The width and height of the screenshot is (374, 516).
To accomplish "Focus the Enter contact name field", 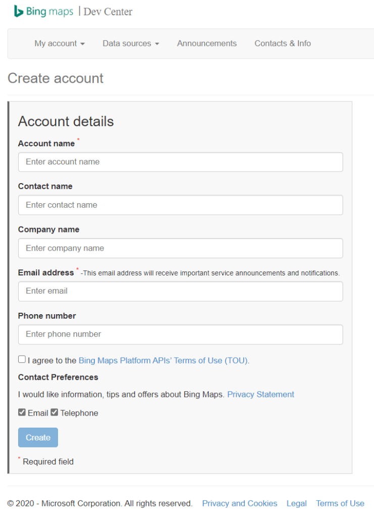I will pos(180,205).
